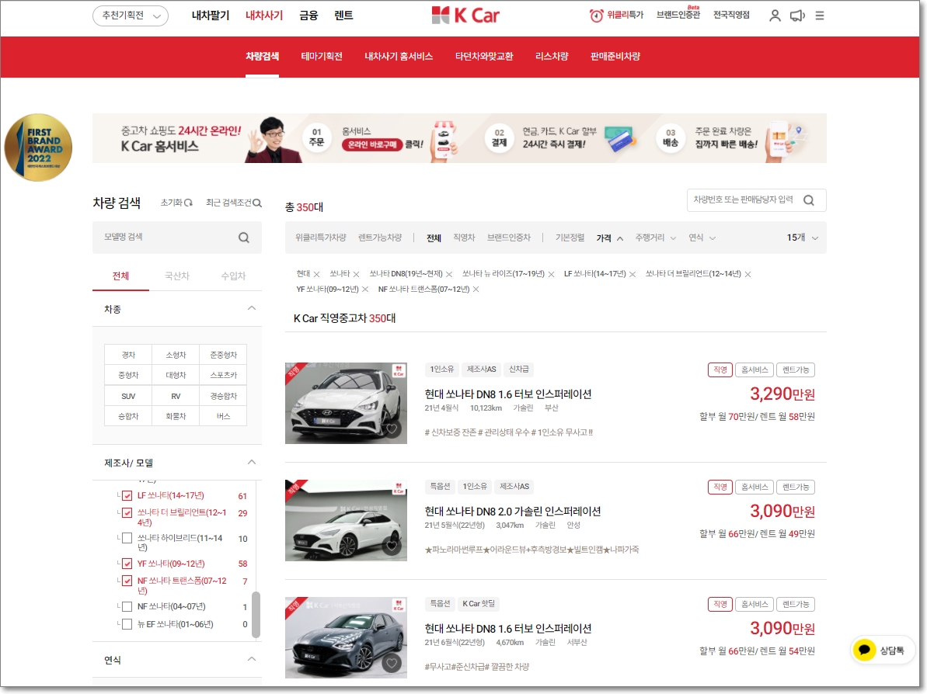Open white Sonata DN8 1.6 터보 thumbnail
927x694 pixels.
tap(346, 404)
